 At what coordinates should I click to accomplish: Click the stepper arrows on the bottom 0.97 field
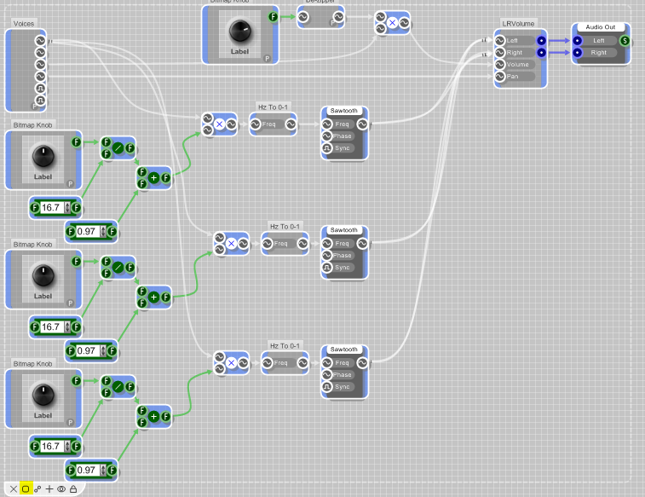tap(103, 470)
